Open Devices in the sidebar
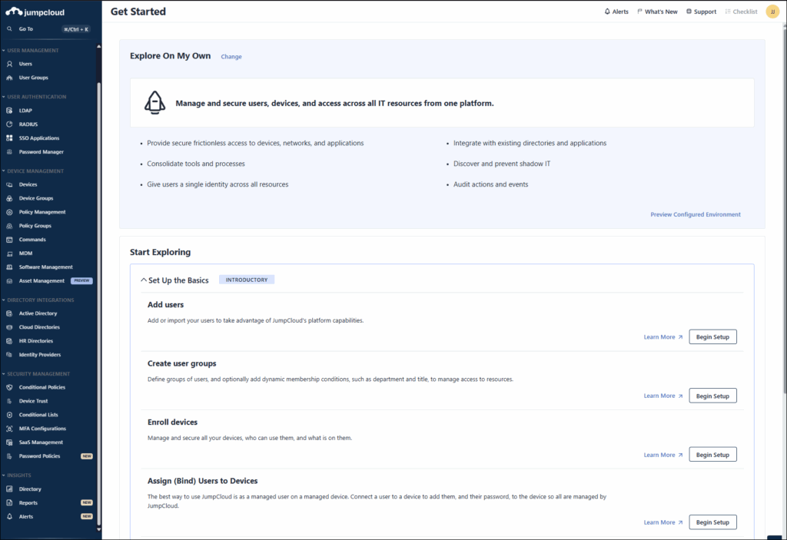The width and height of the screenshot is (787, 540). (28, 184)
